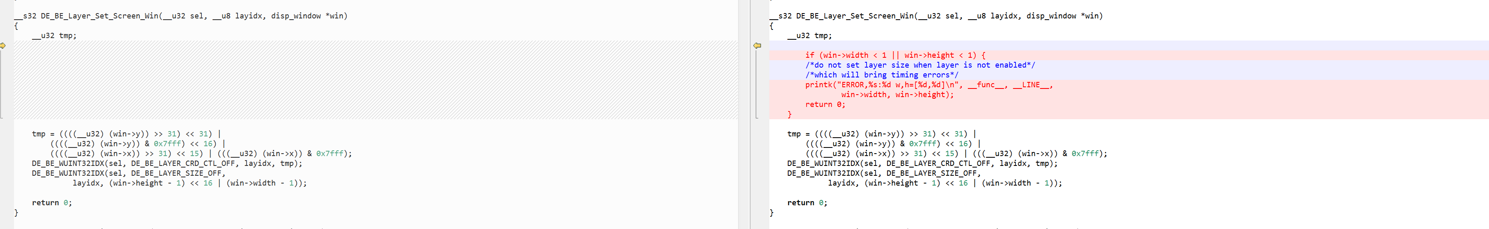Click 'layidx, (win->height - 1)' line in right pane
Screen dimensions: 1489x229
point(945,183)
